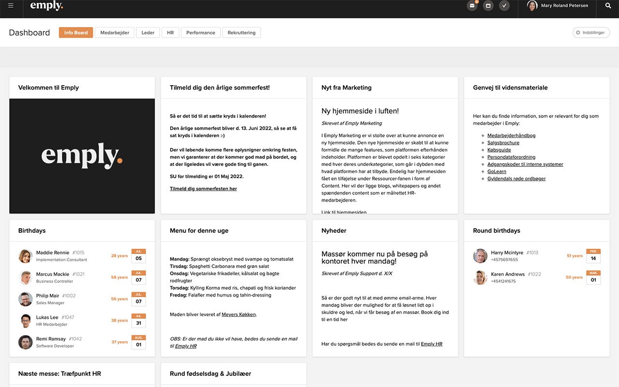
Task: Click the Dashboard page title
Action: point(29,32)
